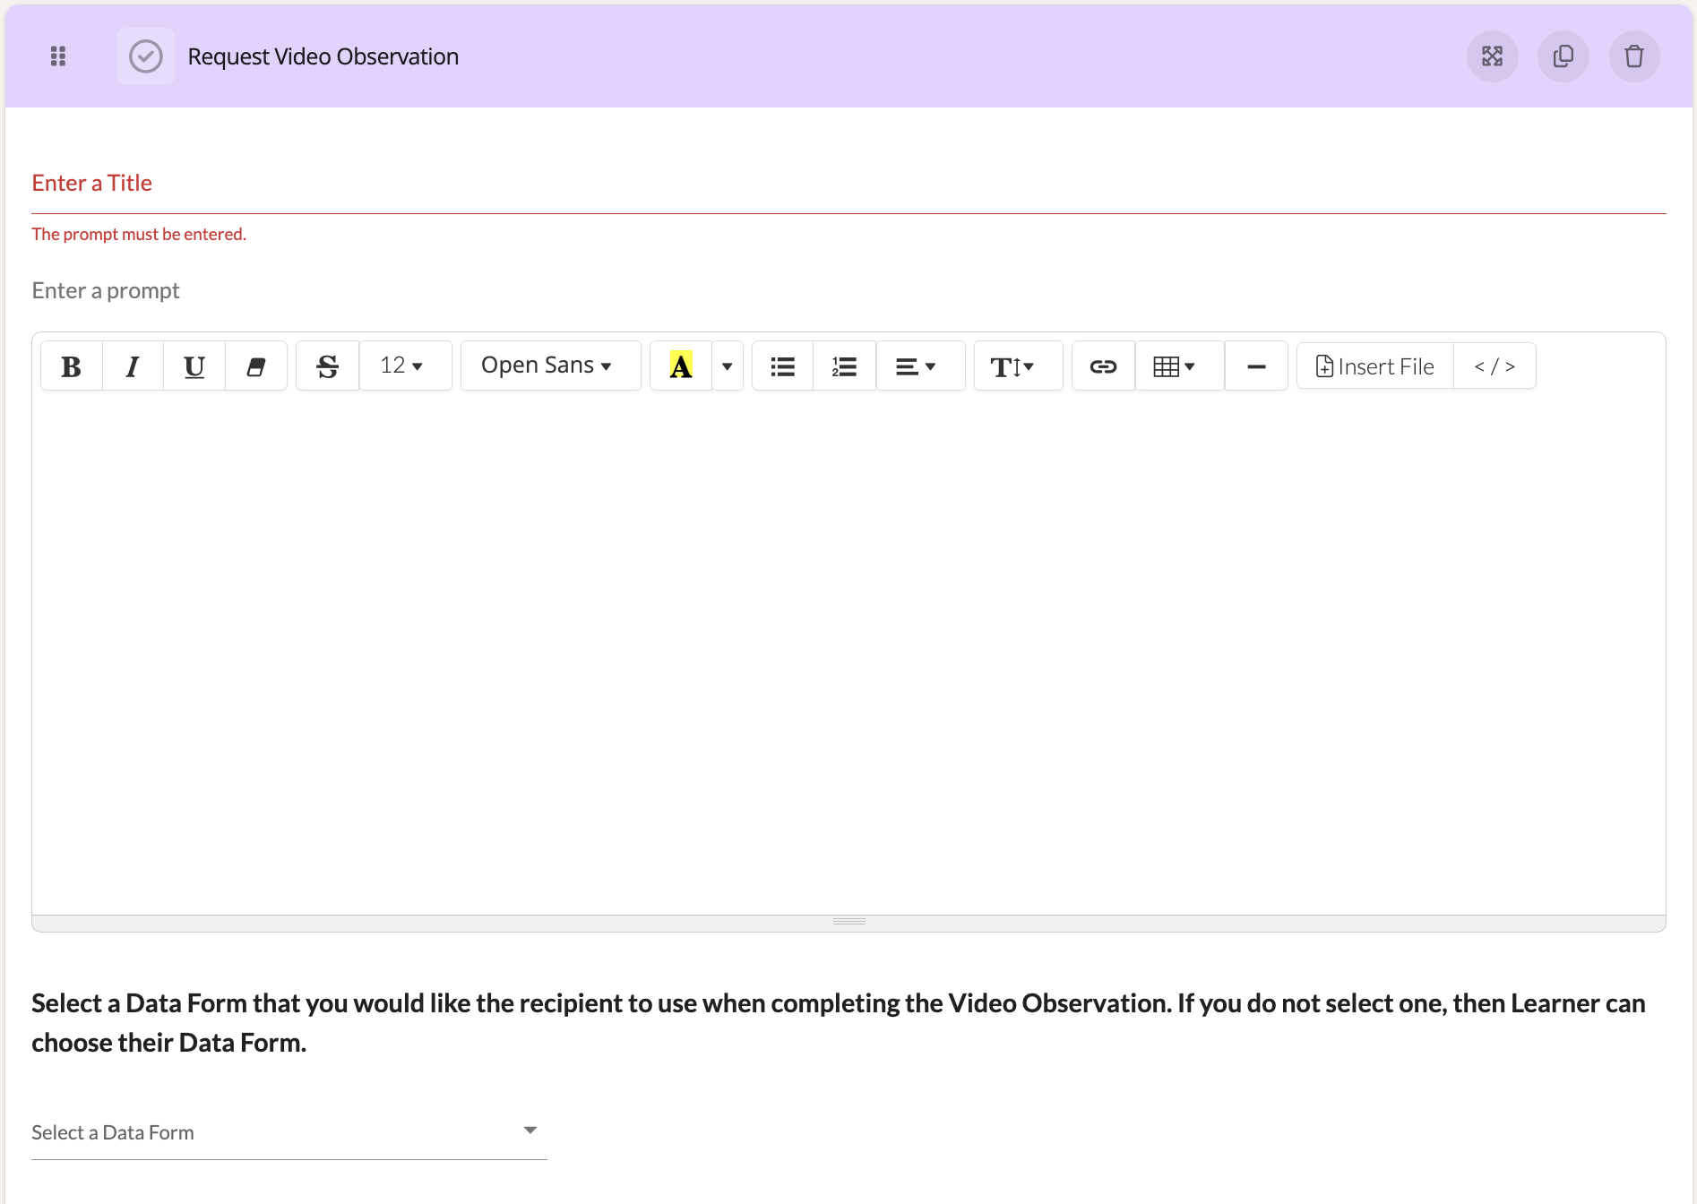Open the paragraph alignment dropdown

click(916, 366)
